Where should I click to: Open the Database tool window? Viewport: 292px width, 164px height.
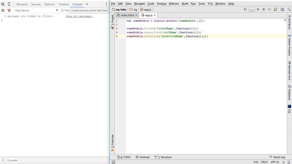[289, 92]
